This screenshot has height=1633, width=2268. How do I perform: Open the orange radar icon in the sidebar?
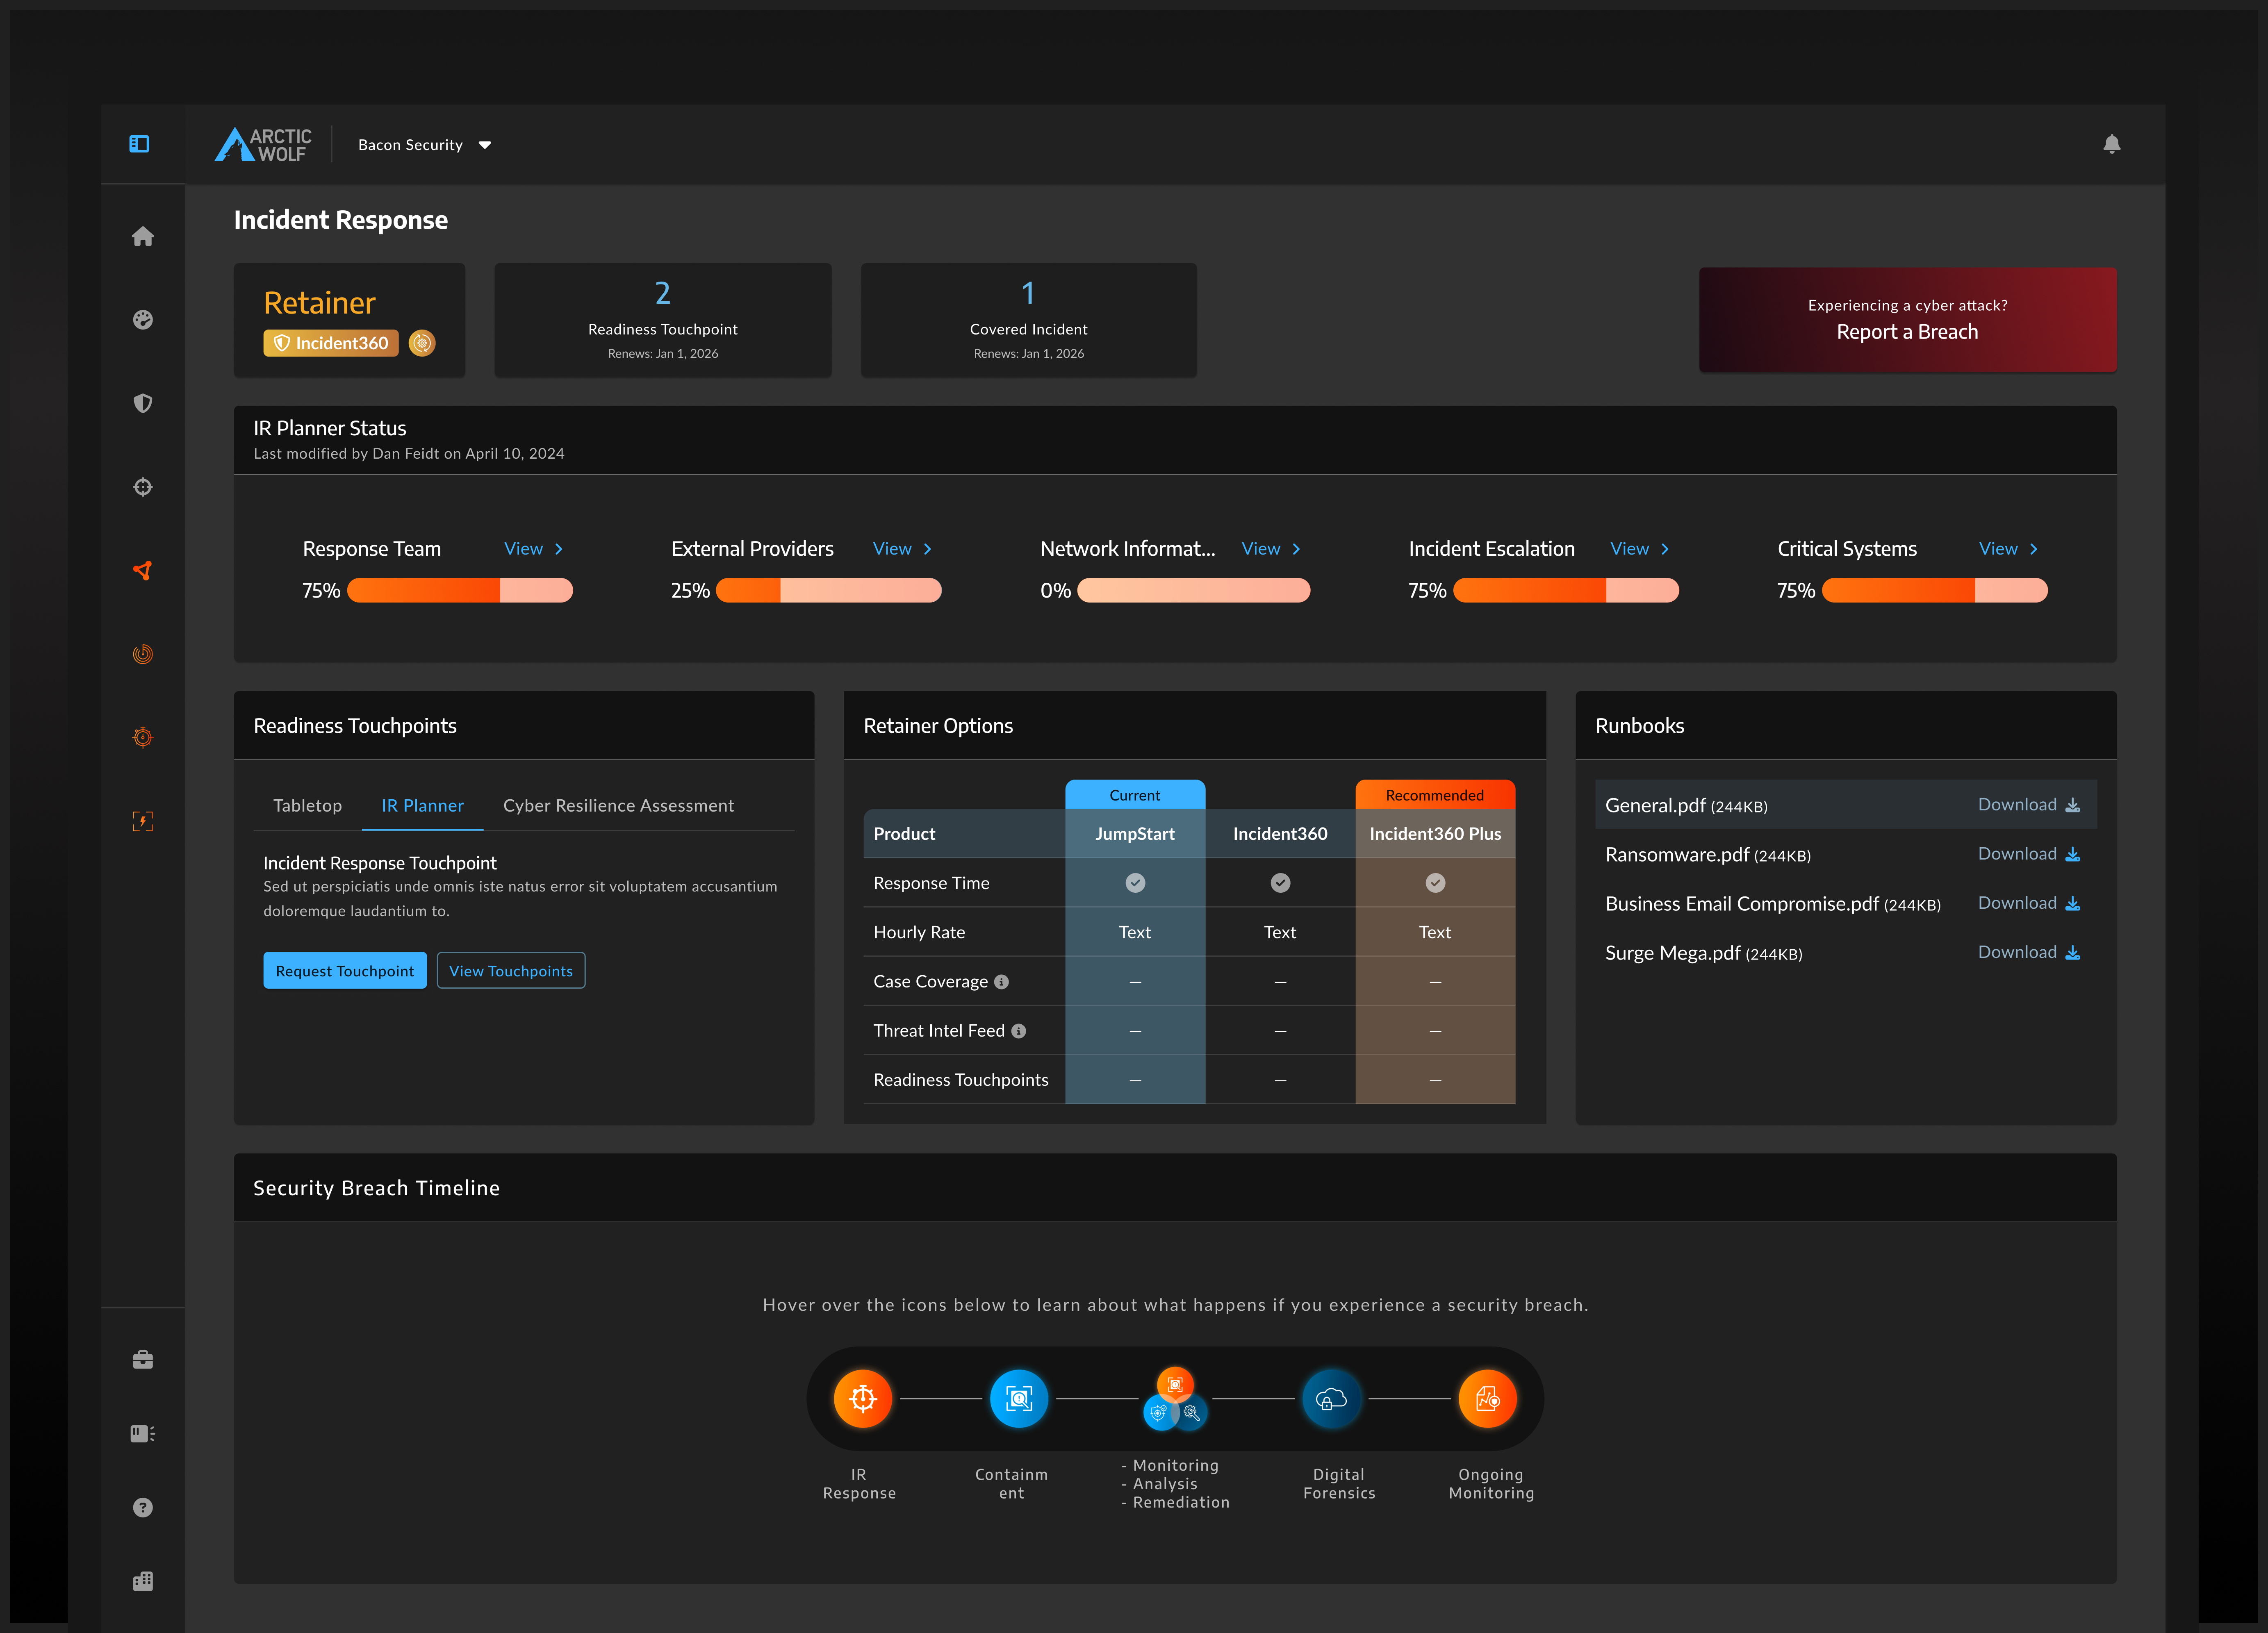pos(143,654)
